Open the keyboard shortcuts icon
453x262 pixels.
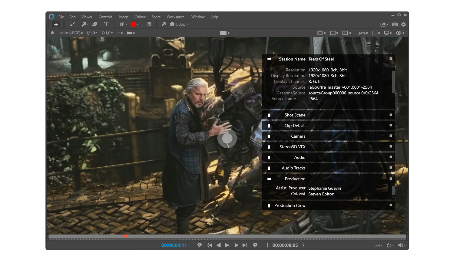395,25
